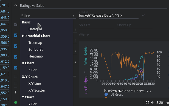
Task: Select X/Y Scatter chart type
Action: point(37,90)
